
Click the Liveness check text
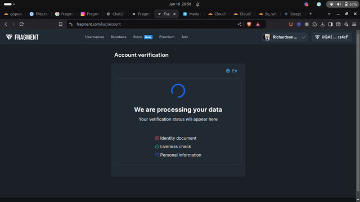pos(175,146)
